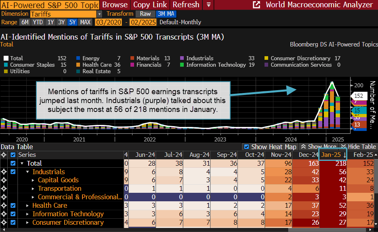Select the 3M MA transform
Viewport: 378px width, 232px height.
166,14
